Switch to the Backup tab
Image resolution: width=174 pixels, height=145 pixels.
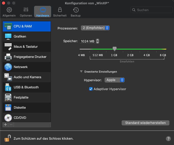coord(76,12)
